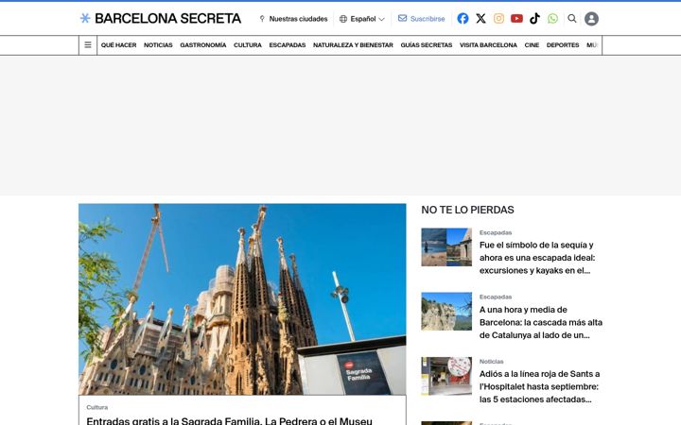Click the Suscribirse link
The width and height of the screenshot is (681, 425).
428,19
